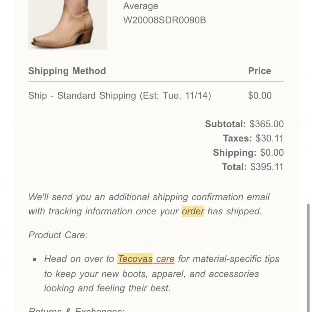Click the "Returns & Exchanges" heading
Viewport: 312px width, 312px height.
pyautogui.click(x=76, y=310)
